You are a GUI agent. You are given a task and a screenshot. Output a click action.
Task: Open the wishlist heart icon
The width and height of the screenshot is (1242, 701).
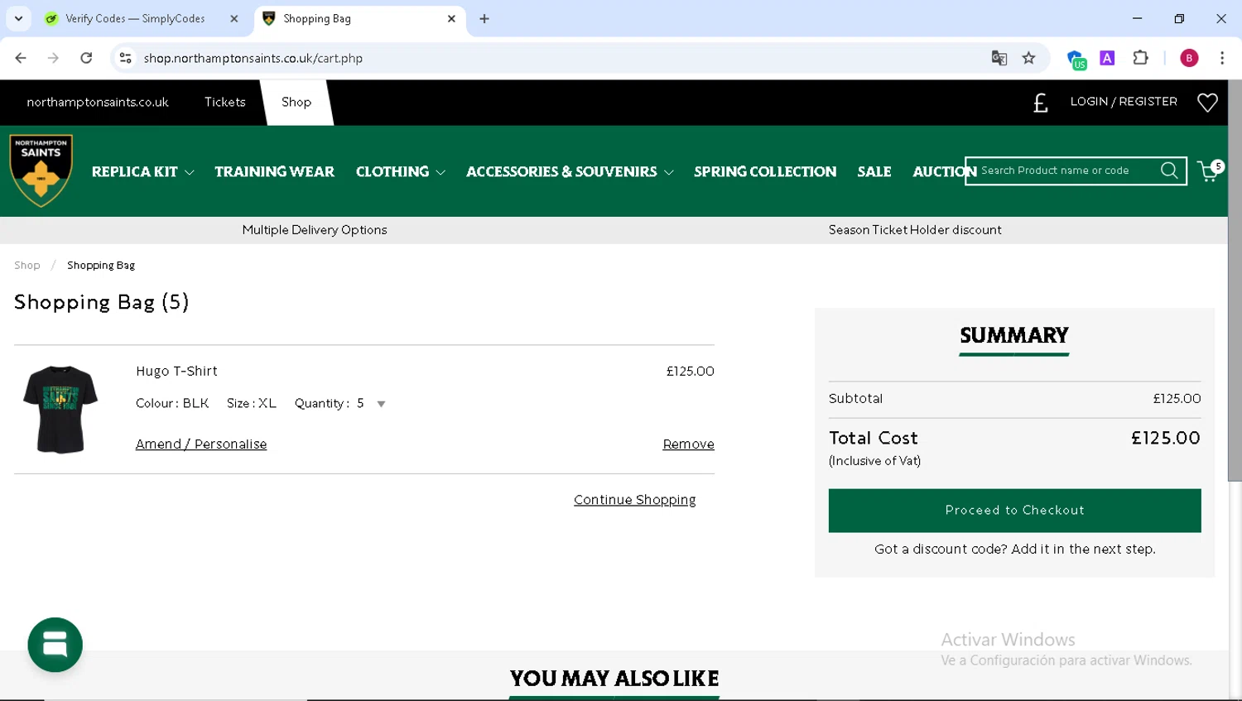tap(1207, 102)
